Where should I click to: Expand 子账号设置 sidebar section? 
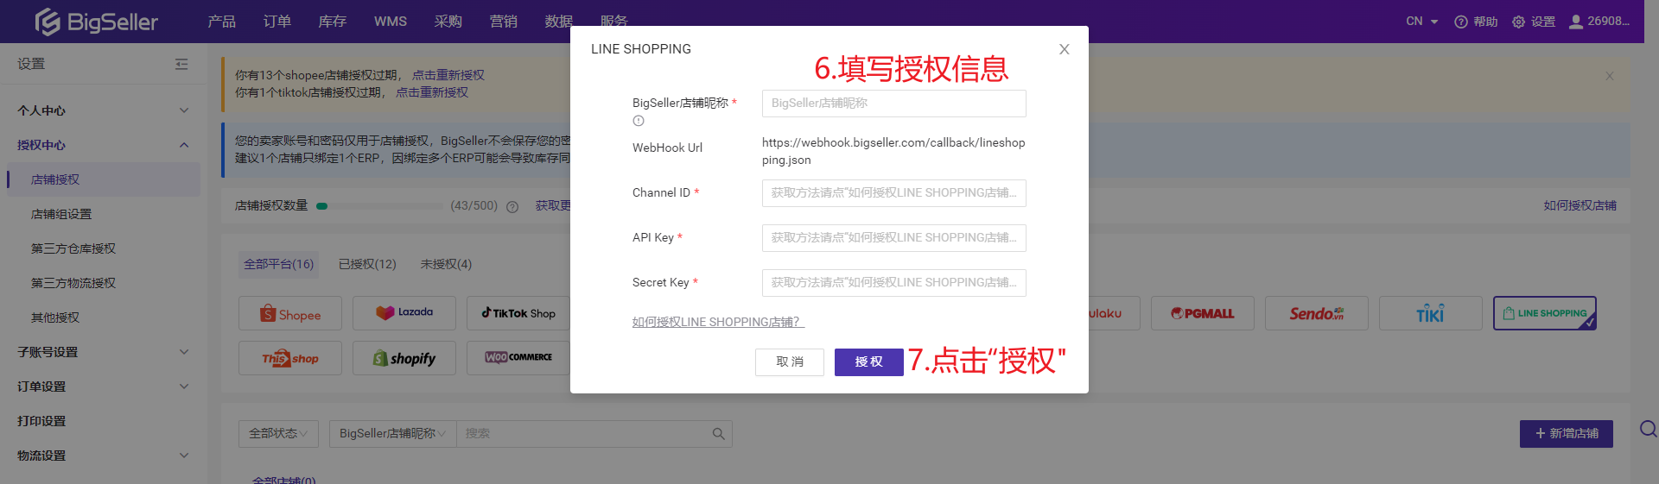pos(183,352)
